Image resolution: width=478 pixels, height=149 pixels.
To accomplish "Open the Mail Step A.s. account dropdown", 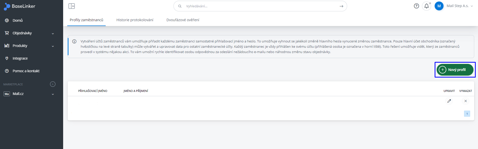I will 459,6.
